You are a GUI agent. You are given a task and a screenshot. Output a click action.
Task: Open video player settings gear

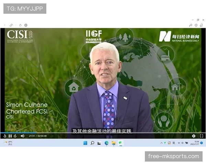(194, 136)
